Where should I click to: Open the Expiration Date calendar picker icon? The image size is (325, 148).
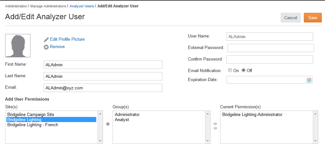click(x=309, y=80)
